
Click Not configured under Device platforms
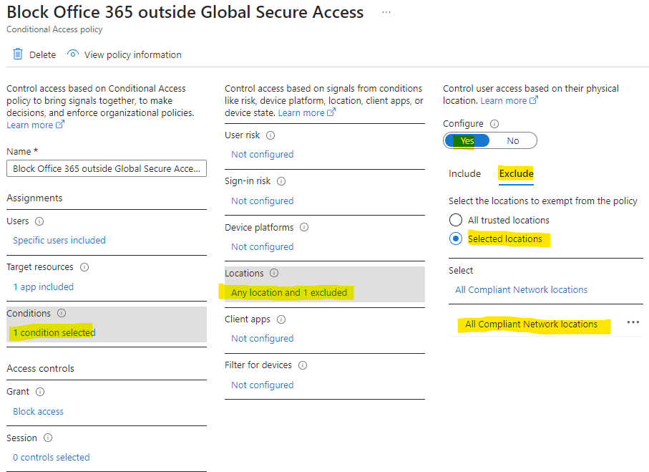pyautogui.click(x=263, y=247)
